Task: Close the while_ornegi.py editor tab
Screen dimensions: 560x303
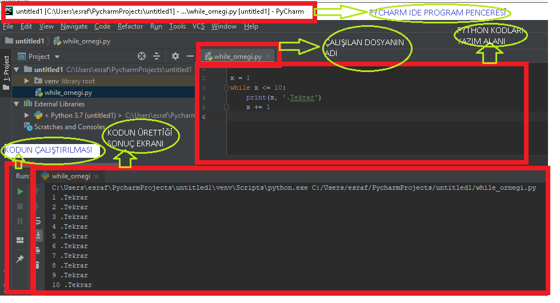Action: click(x=268, y=56)
